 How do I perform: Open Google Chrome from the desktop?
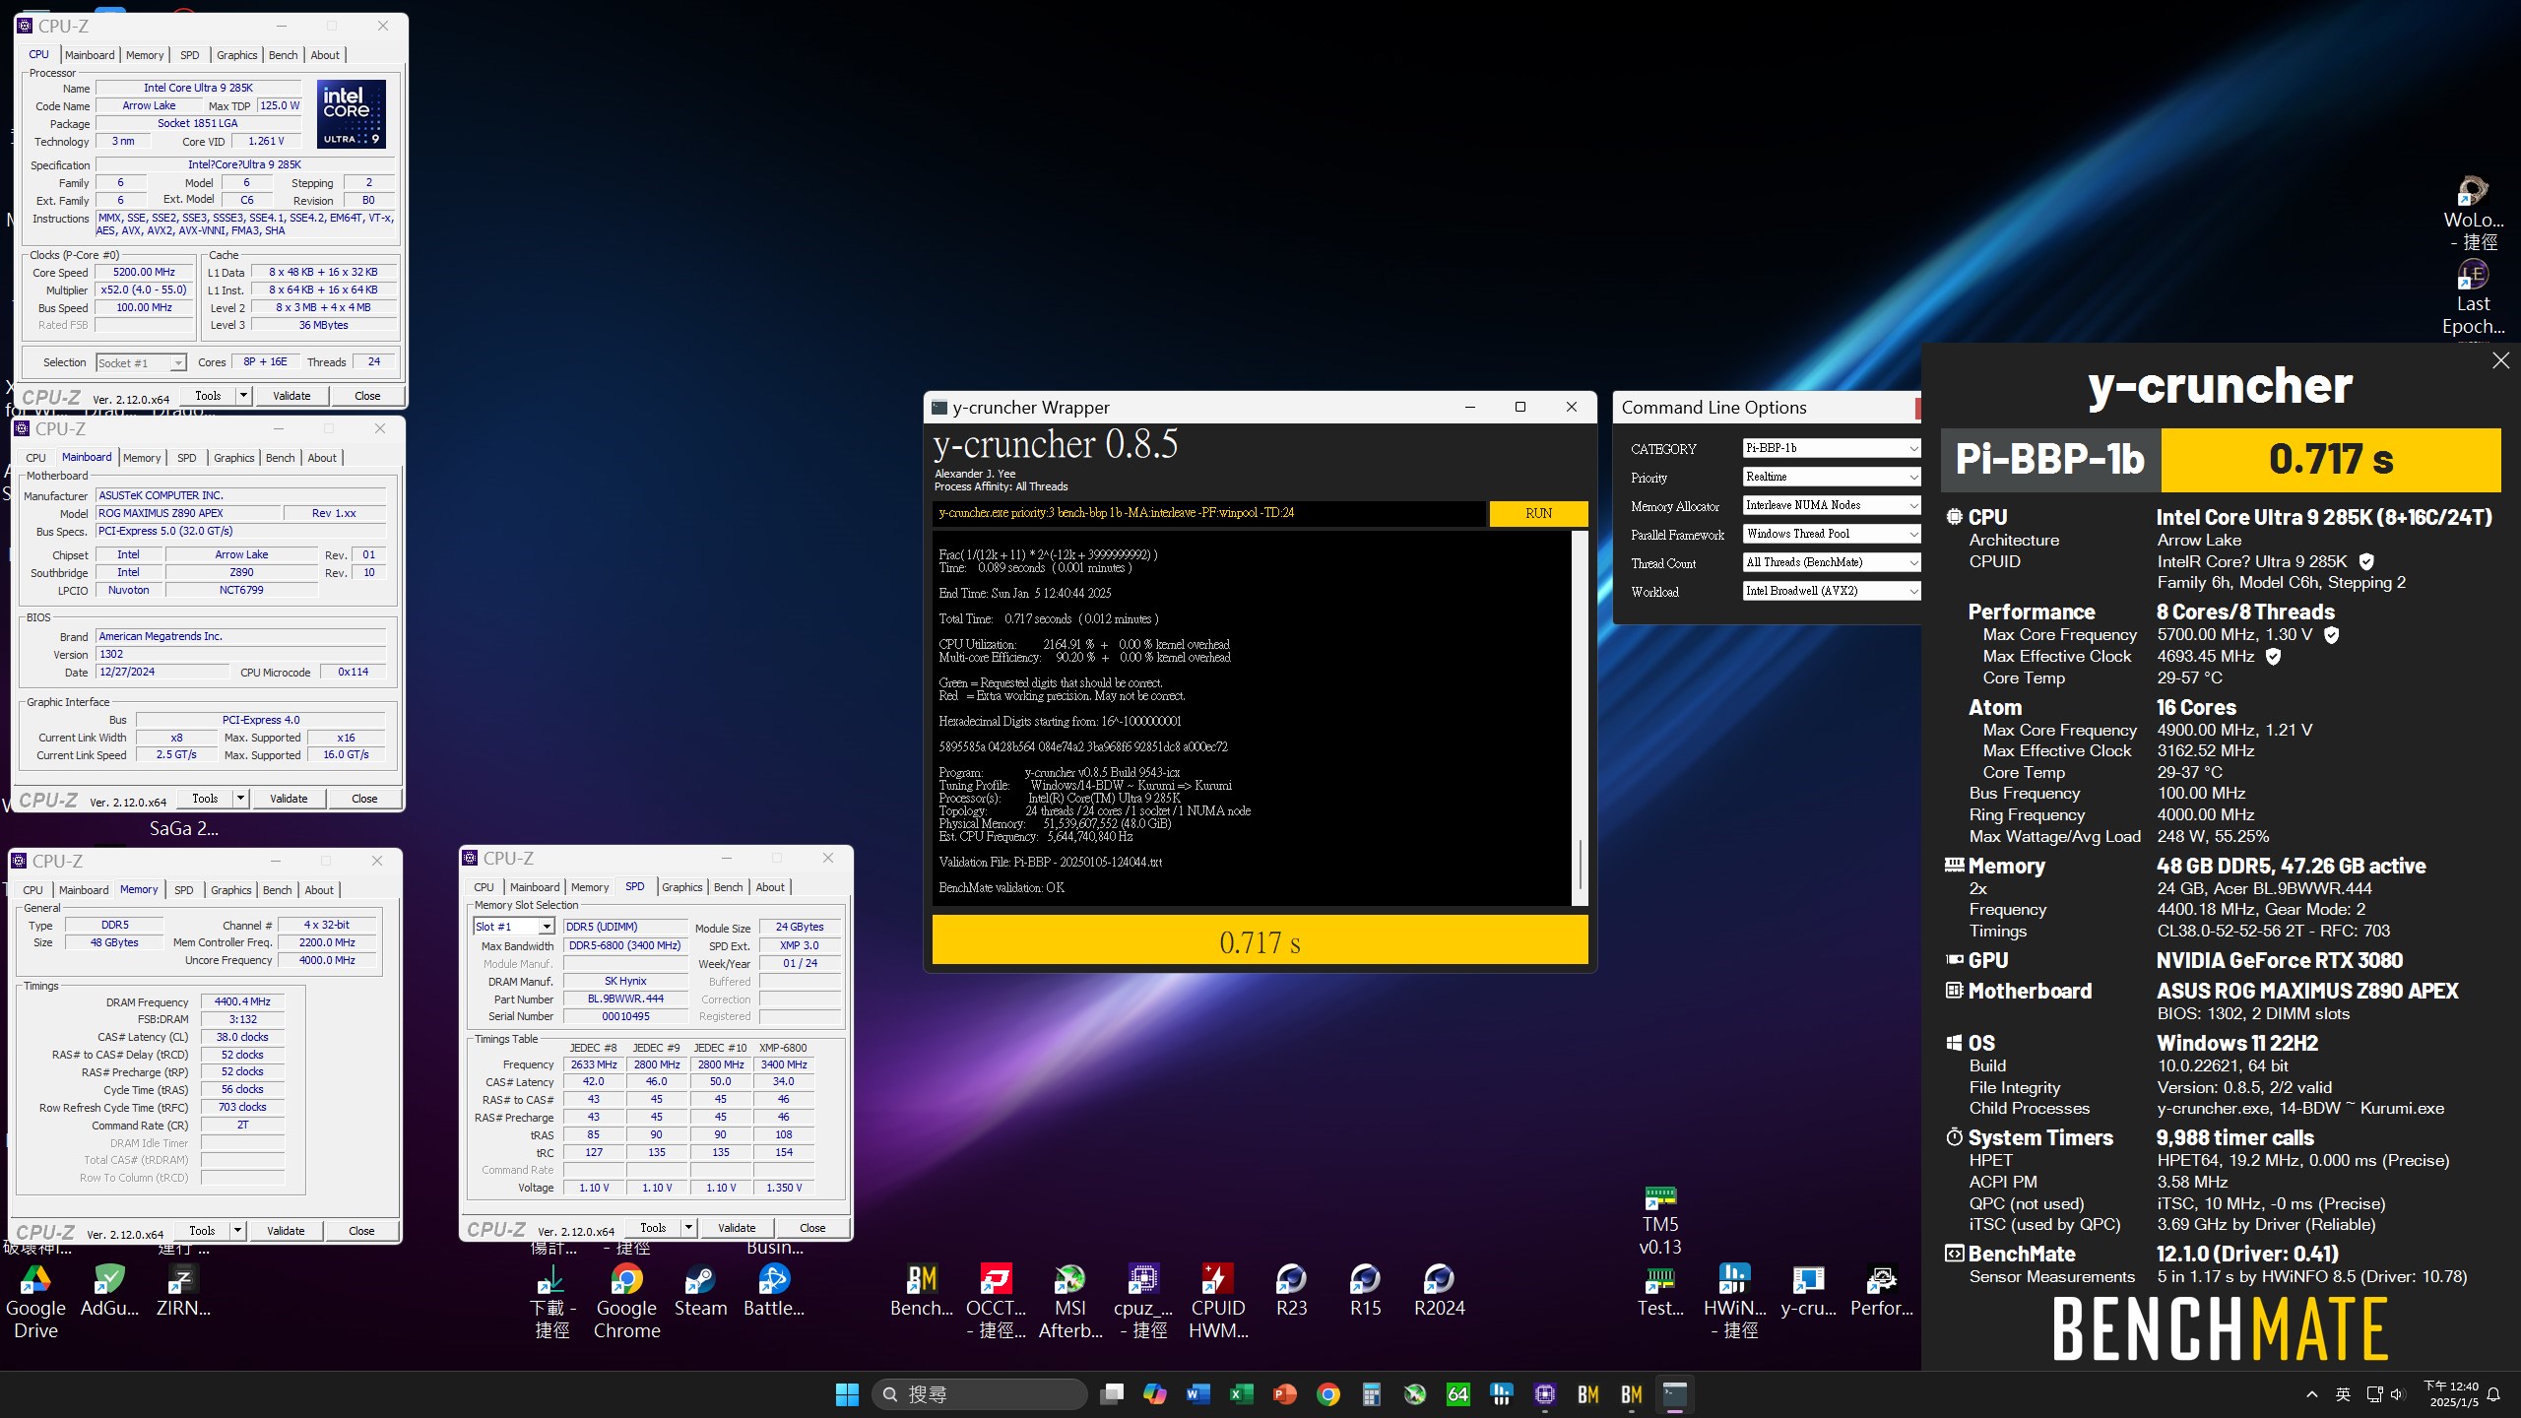click(626, 1300)
